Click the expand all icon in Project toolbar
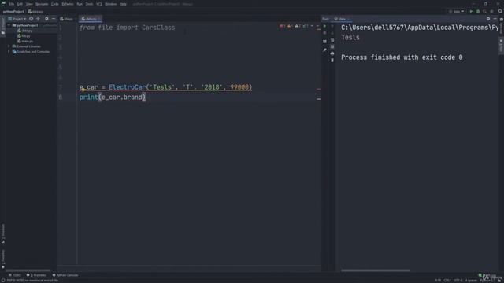This screenshot has height=283, width=504. [x=39, y=19]
